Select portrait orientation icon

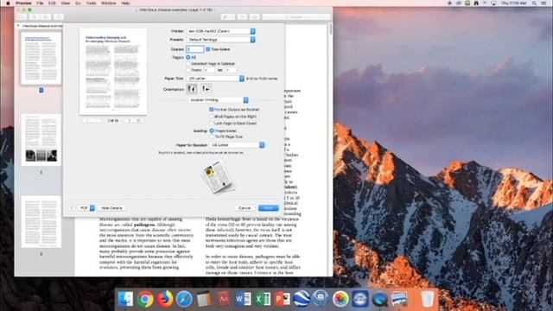point(192,89)
